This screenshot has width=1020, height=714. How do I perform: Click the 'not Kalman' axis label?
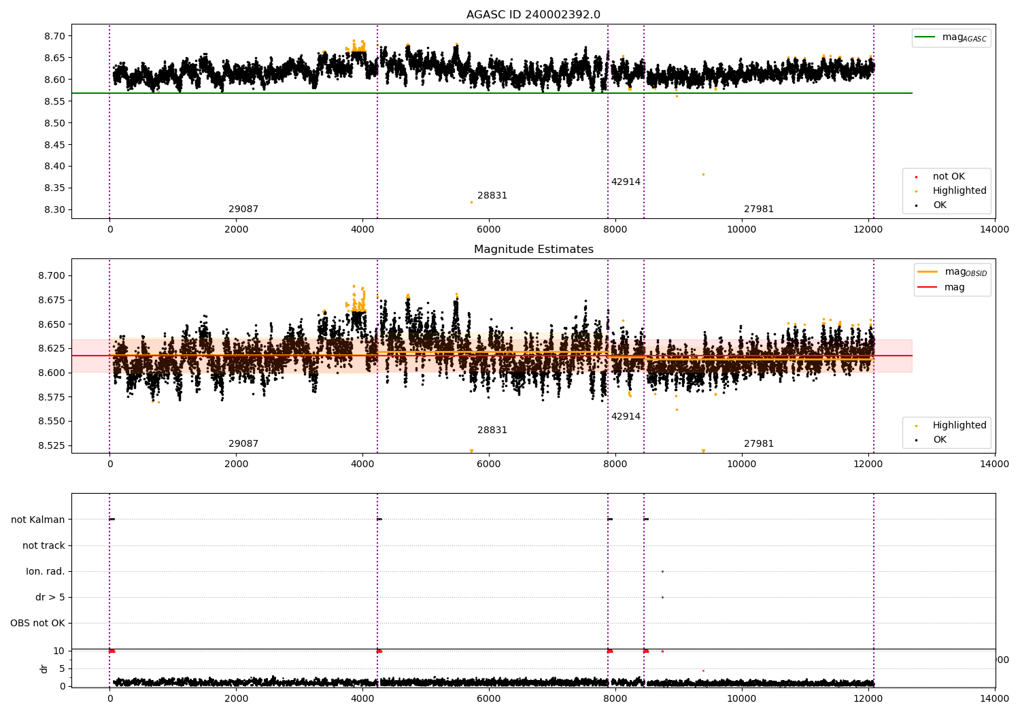pyautogui.click(x=38, y=520)
